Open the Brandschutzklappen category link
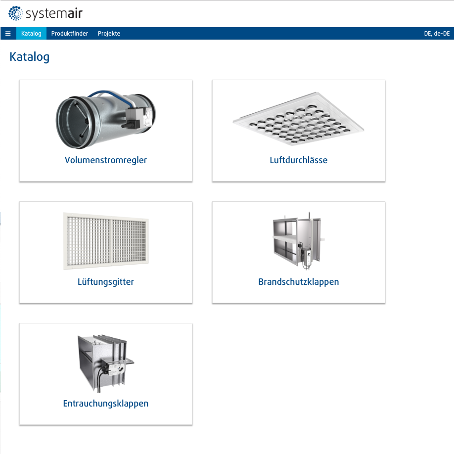Screen dimensions: 454x454 (x=299, y=282)
